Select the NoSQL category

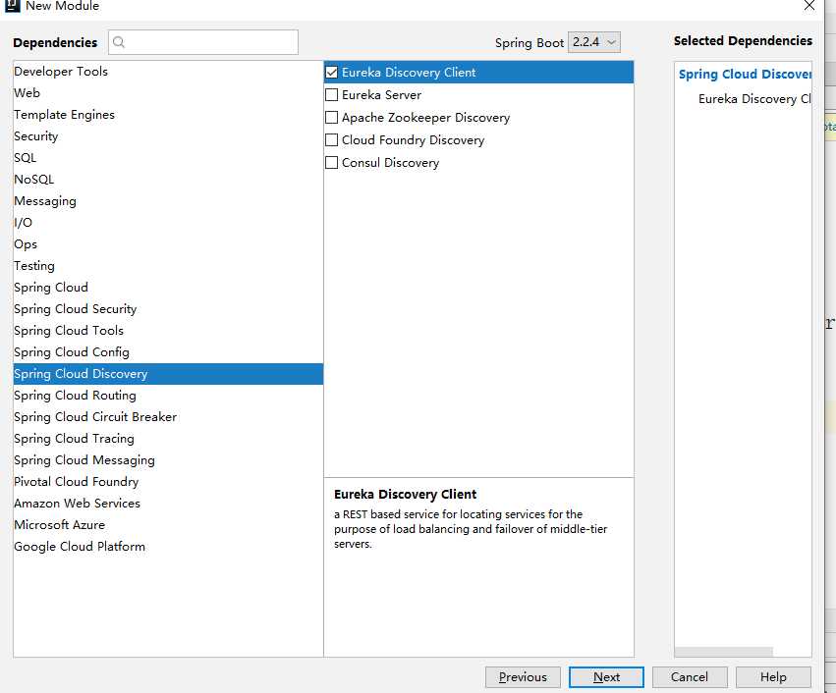pos(168,180)
